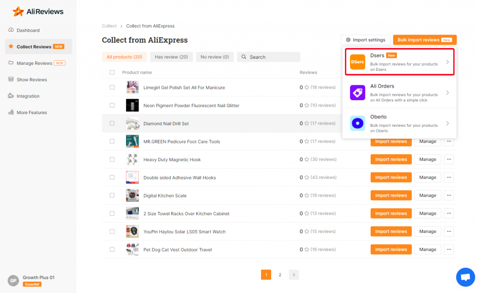The image size is (478, 293).
Task: Click the "Pet Dog Cat Vest Outdoor Travel" product name
Action: 177,250
